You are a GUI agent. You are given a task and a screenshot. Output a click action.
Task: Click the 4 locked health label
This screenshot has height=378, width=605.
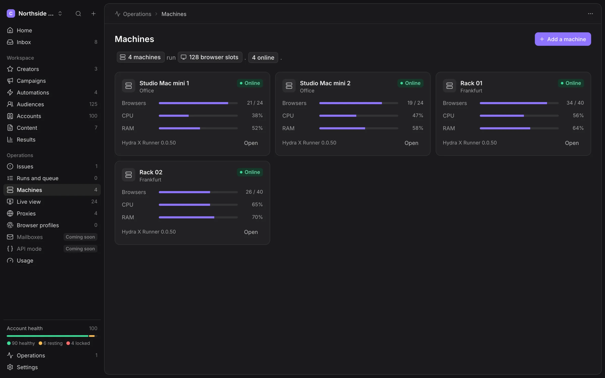pos(78,343)
